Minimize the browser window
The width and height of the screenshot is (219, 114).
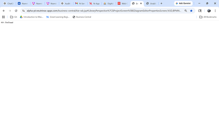(x=199, y=3)
